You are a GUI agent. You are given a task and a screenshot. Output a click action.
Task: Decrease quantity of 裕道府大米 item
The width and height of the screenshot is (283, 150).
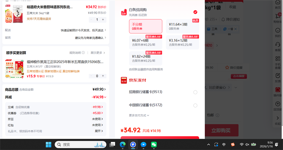point(91,20)
